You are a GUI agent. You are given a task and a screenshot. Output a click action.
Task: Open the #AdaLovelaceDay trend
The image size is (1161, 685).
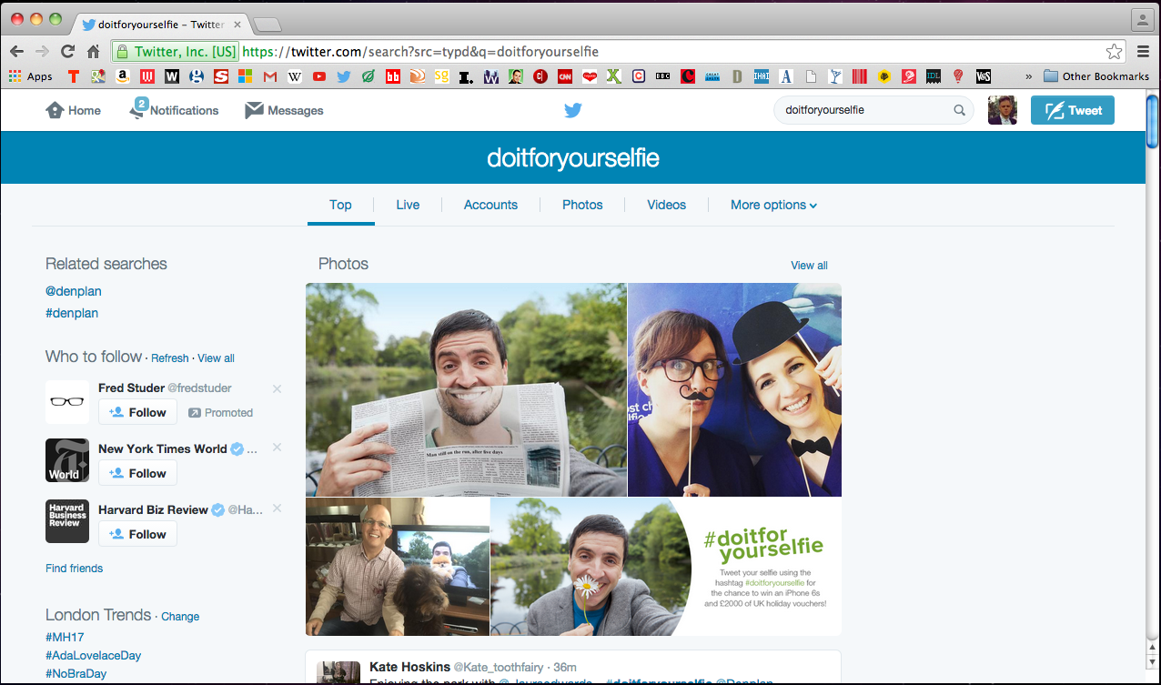point(93,655)
